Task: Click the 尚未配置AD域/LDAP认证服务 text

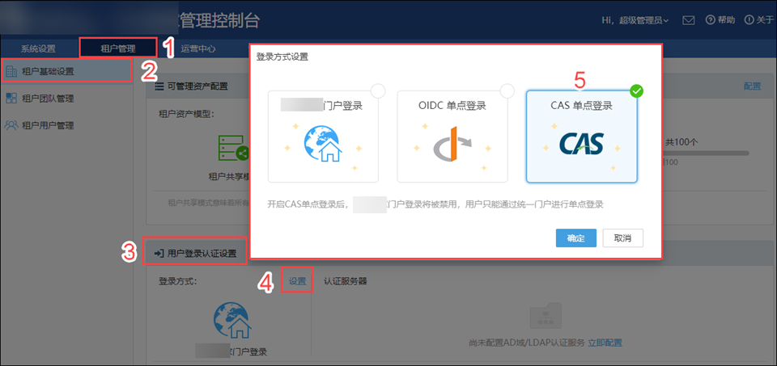Action: coord(527,343)
